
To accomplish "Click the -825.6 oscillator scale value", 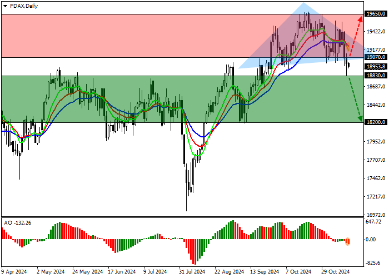I will (373, 262).
